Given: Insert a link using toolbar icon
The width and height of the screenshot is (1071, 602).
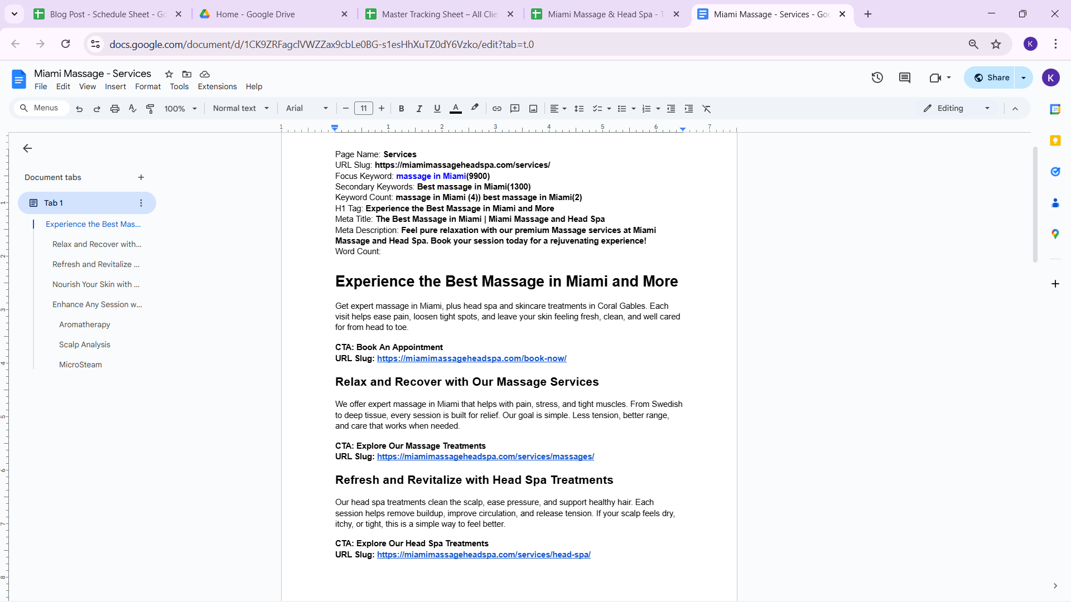Looking at the screenshot, I should [x=496, y=109].
